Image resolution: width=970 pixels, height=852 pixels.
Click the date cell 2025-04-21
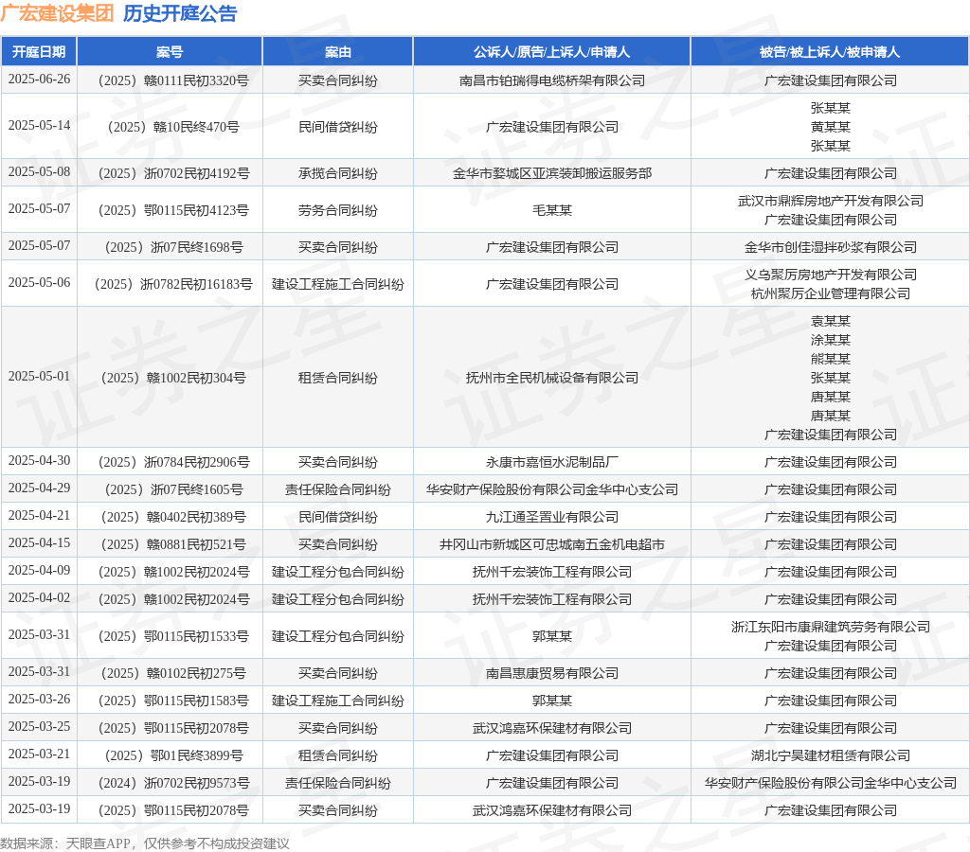pos(39,516)
